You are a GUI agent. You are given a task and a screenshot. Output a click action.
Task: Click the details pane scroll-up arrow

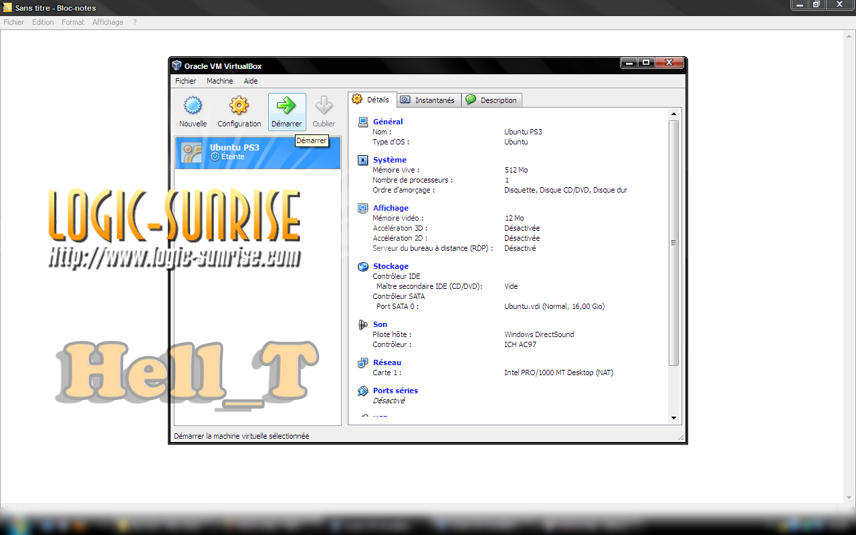[x=673, y=114]
